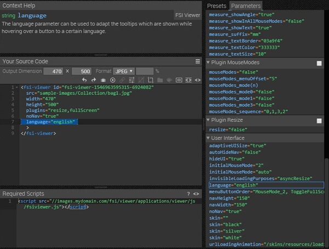Click the code brackets icon in Required Scripts
The image size is (329, 249).
[196, 194]
